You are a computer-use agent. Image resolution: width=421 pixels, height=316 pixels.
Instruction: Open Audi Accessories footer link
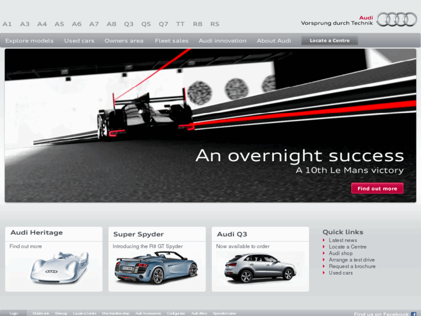pyautogui.click(x=148, y=313)
